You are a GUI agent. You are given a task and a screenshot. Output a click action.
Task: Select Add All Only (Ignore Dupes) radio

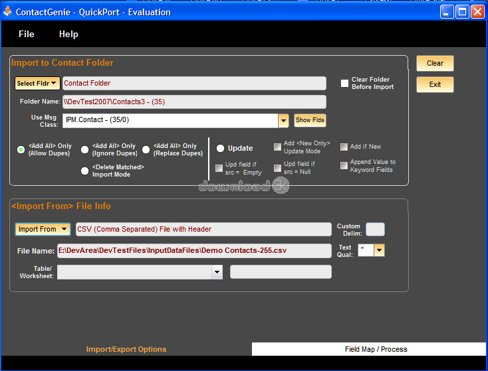pos(84,150)
